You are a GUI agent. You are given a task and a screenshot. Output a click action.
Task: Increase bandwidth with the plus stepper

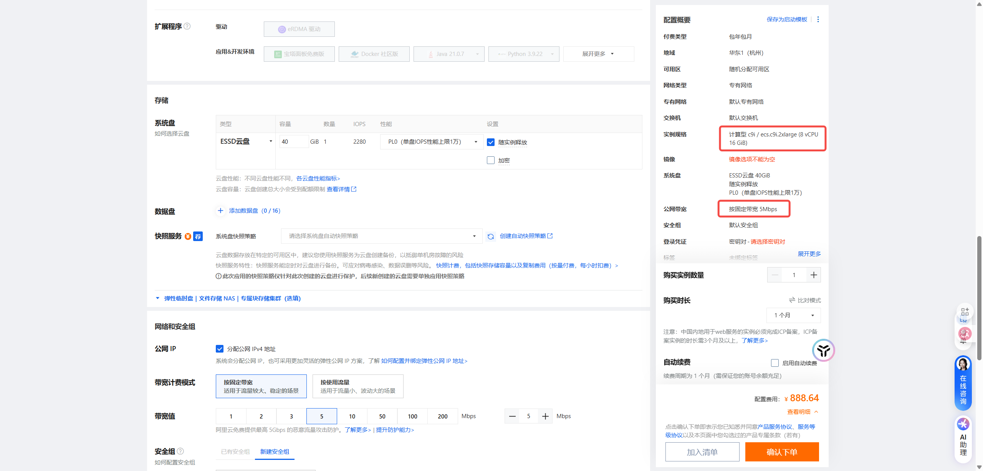click(x=545, y=416)
